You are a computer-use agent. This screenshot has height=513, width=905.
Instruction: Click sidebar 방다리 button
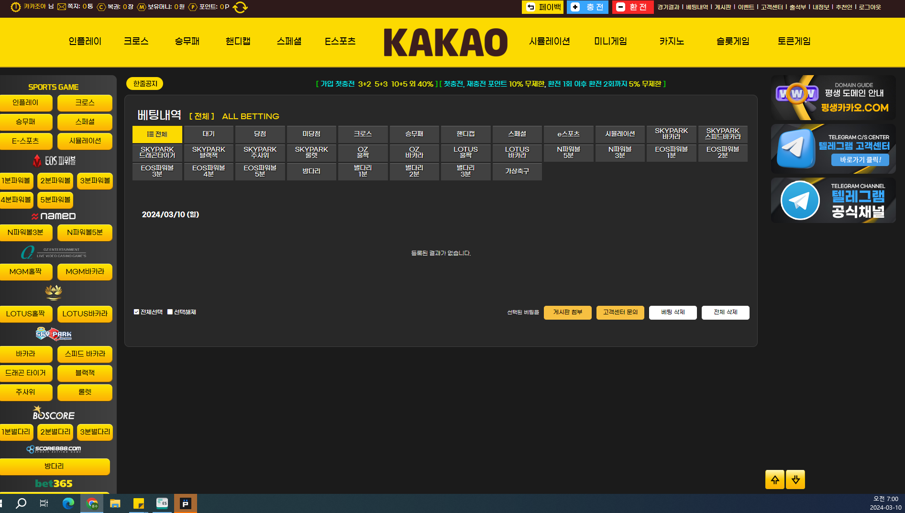[54, 467]
